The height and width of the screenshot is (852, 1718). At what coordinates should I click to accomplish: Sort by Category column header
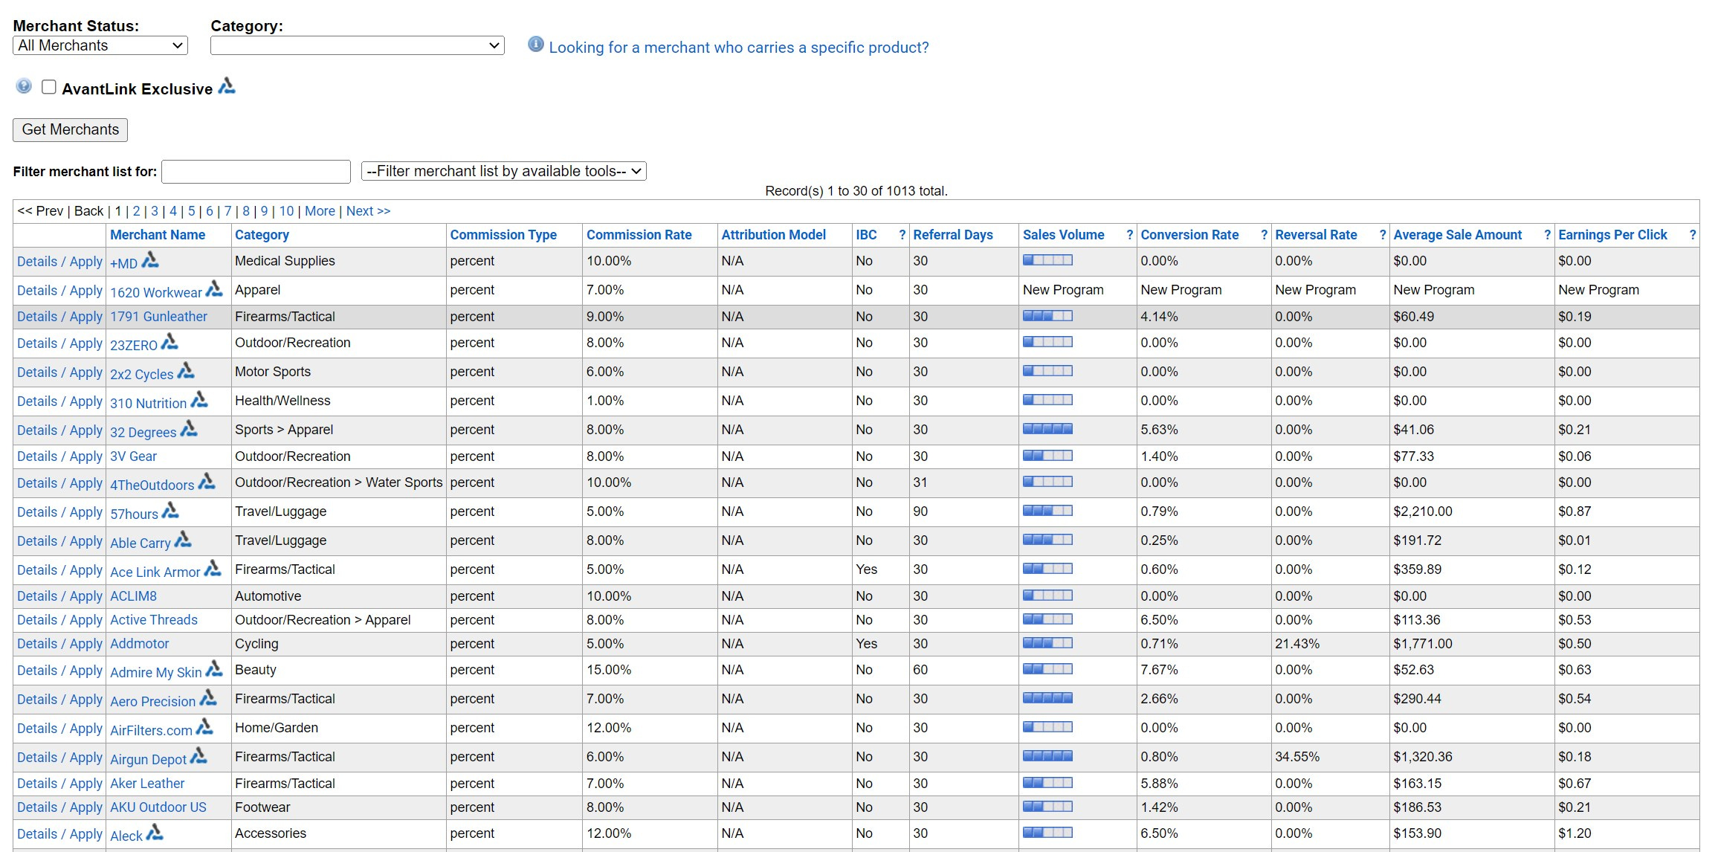(x=262, y=235)
